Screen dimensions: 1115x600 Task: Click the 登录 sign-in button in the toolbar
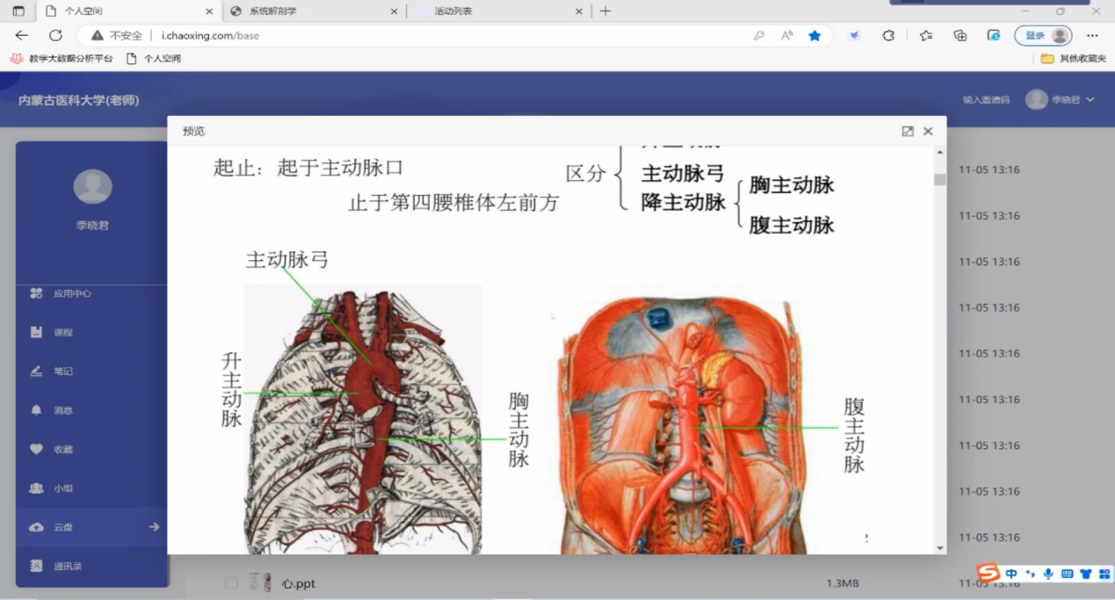click(x=1043, y=35)
